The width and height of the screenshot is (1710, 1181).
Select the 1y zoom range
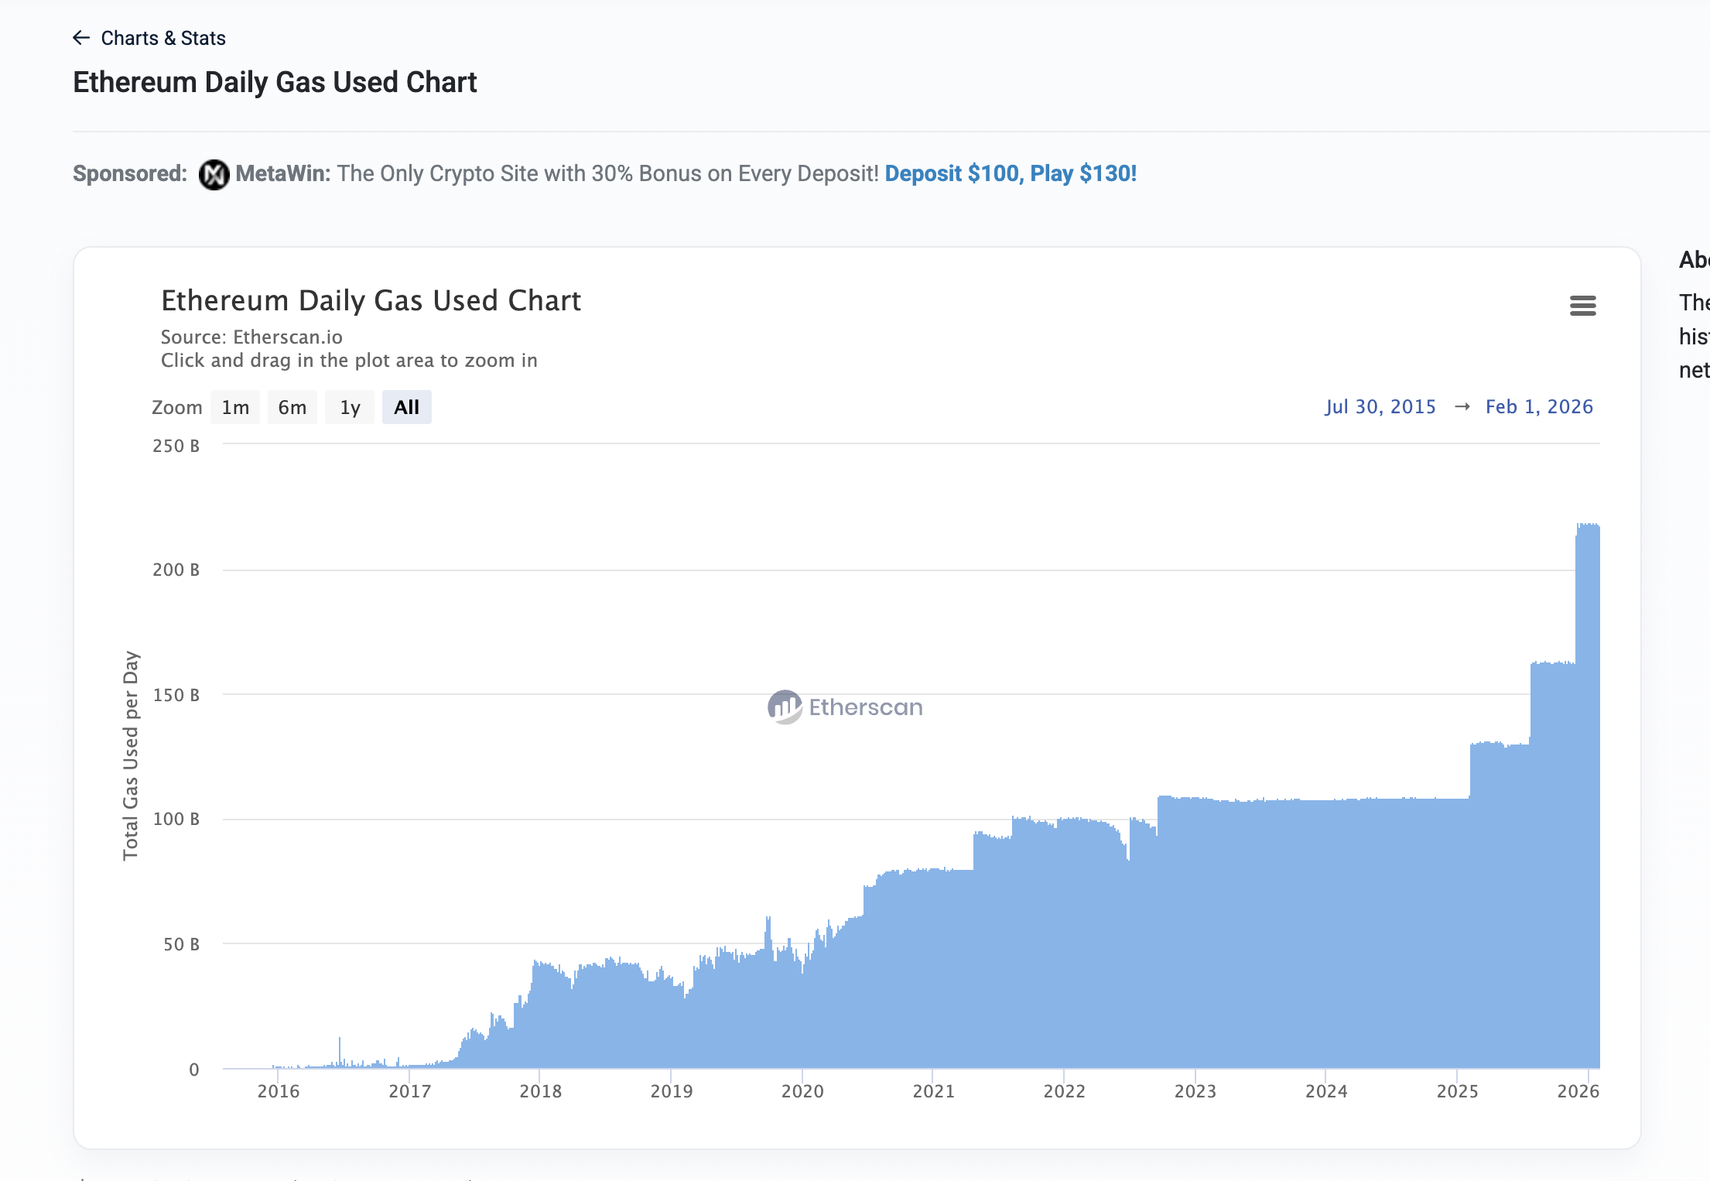[x=350, y=407]
